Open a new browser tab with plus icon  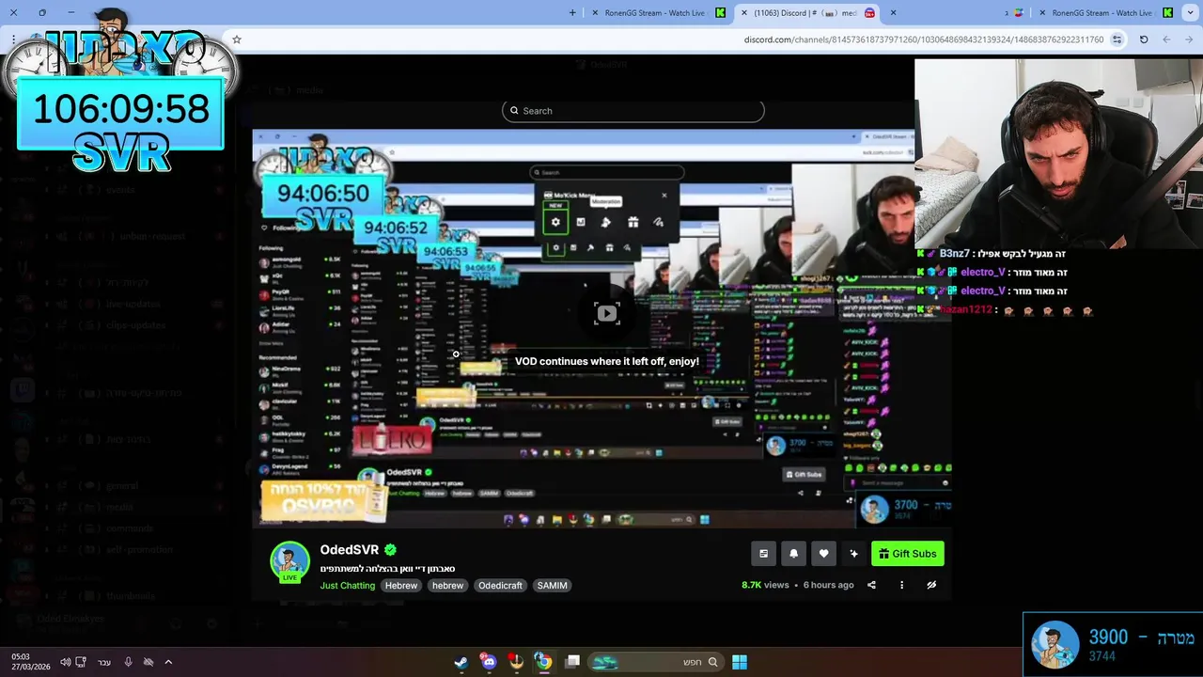coord(572,13)
